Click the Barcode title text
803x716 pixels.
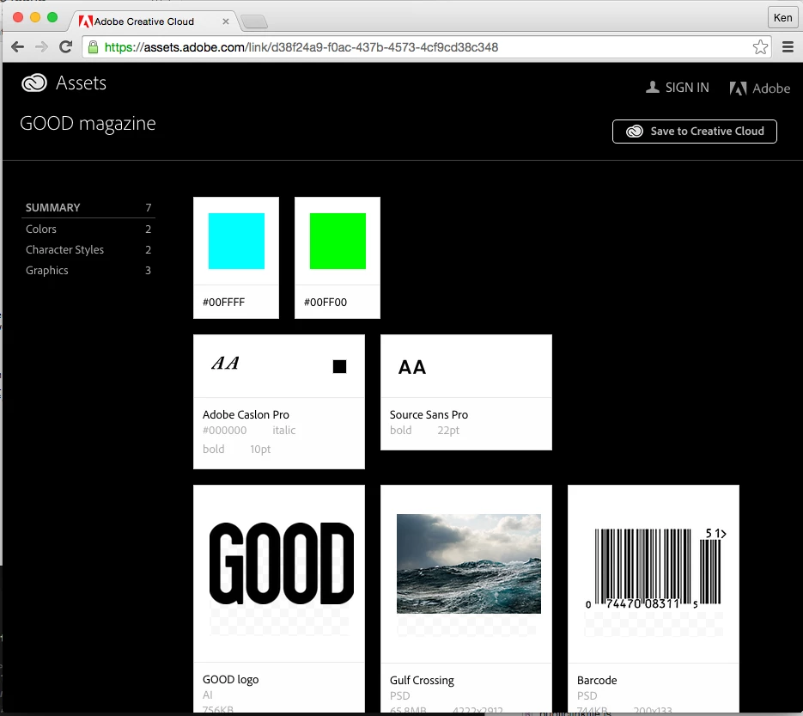(597, 681)
